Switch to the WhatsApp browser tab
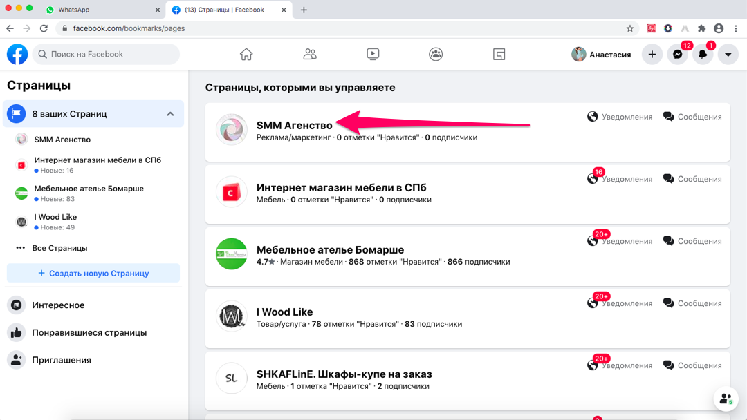 pyautogui.click(x=102, y=10)
